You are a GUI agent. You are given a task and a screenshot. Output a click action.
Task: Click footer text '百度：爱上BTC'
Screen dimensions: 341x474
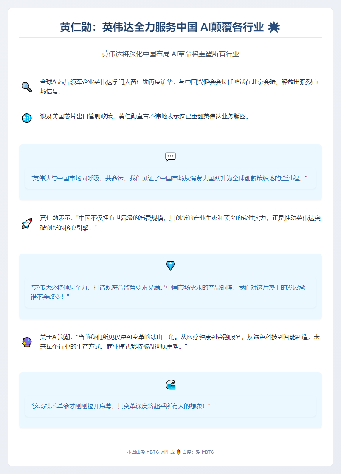[198, 452]
